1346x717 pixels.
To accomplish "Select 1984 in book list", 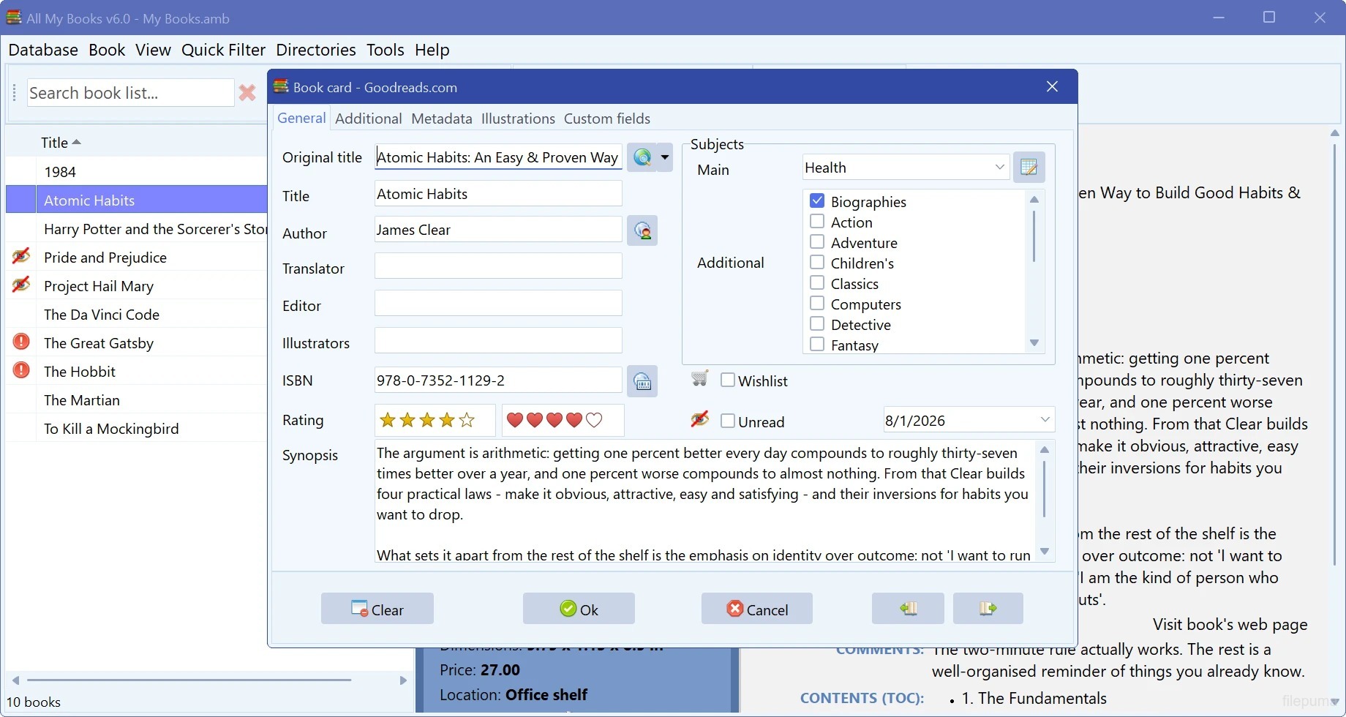I will 60,172.
